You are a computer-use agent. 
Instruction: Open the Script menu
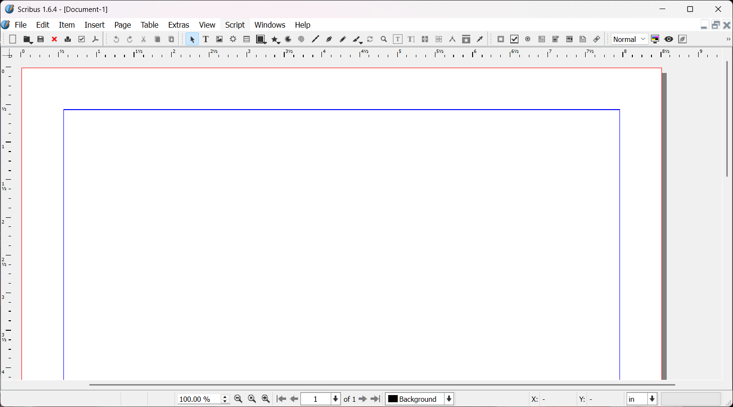coord(235,25)
